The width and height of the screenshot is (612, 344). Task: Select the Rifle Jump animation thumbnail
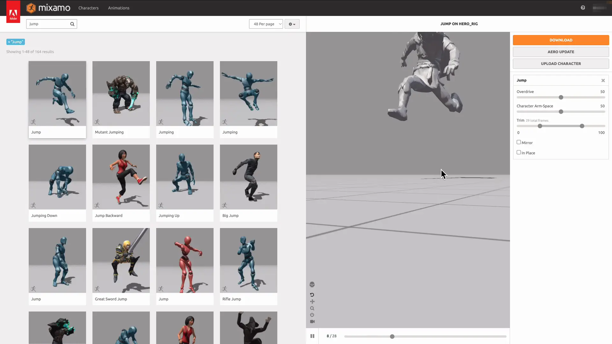pos(249,260)
